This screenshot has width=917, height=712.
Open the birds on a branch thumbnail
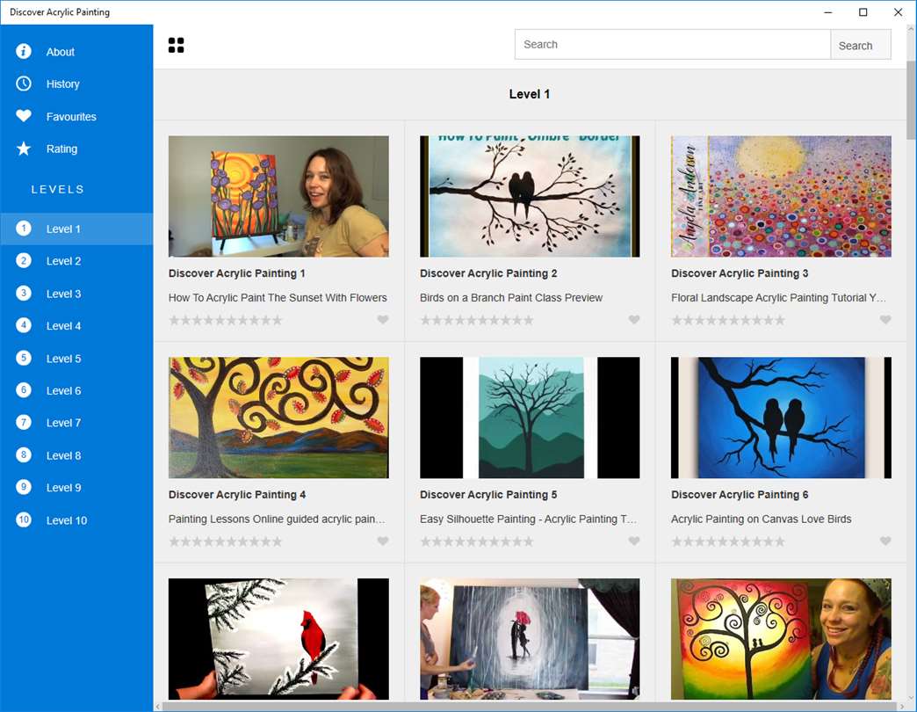[x=530, y=197]
